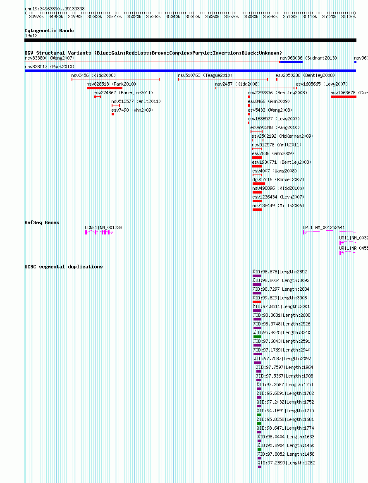Select esv2502192 (McKernan2009) variant
The height and width of the screenshot is (483, 368).
(282, 136)
